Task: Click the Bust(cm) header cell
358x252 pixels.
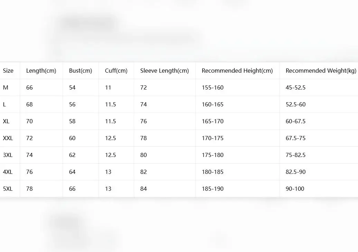Action: tap(81, 71)
